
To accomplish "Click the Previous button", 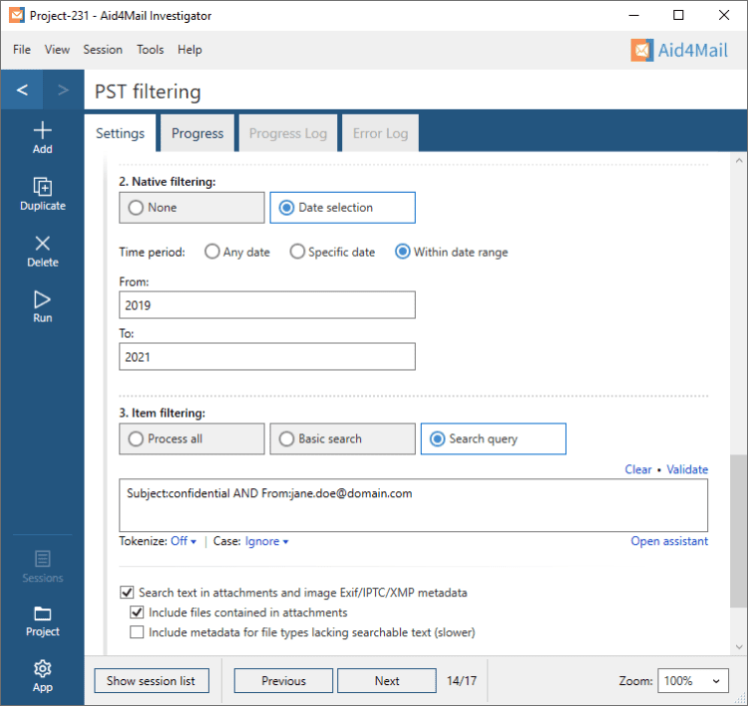I will pos(283,681).
